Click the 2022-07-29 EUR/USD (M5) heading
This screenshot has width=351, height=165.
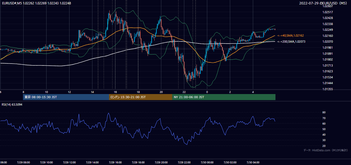click(x=323, y=3)
